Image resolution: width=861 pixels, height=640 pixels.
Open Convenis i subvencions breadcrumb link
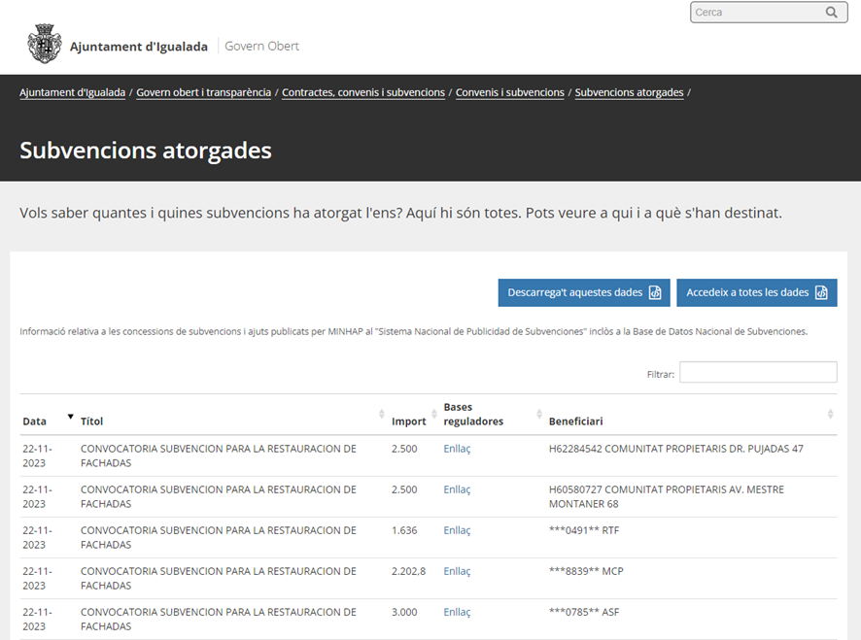[510, 92]
